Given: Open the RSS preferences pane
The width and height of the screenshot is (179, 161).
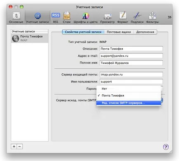Looking at the screenshot, I should pyautogui.click(x=56, y=18).
